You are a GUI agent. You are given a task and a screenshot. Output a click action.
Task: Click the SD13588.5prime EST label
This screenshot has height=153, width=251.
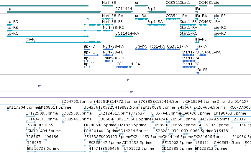pyautogui.click(x=177, y=149)
